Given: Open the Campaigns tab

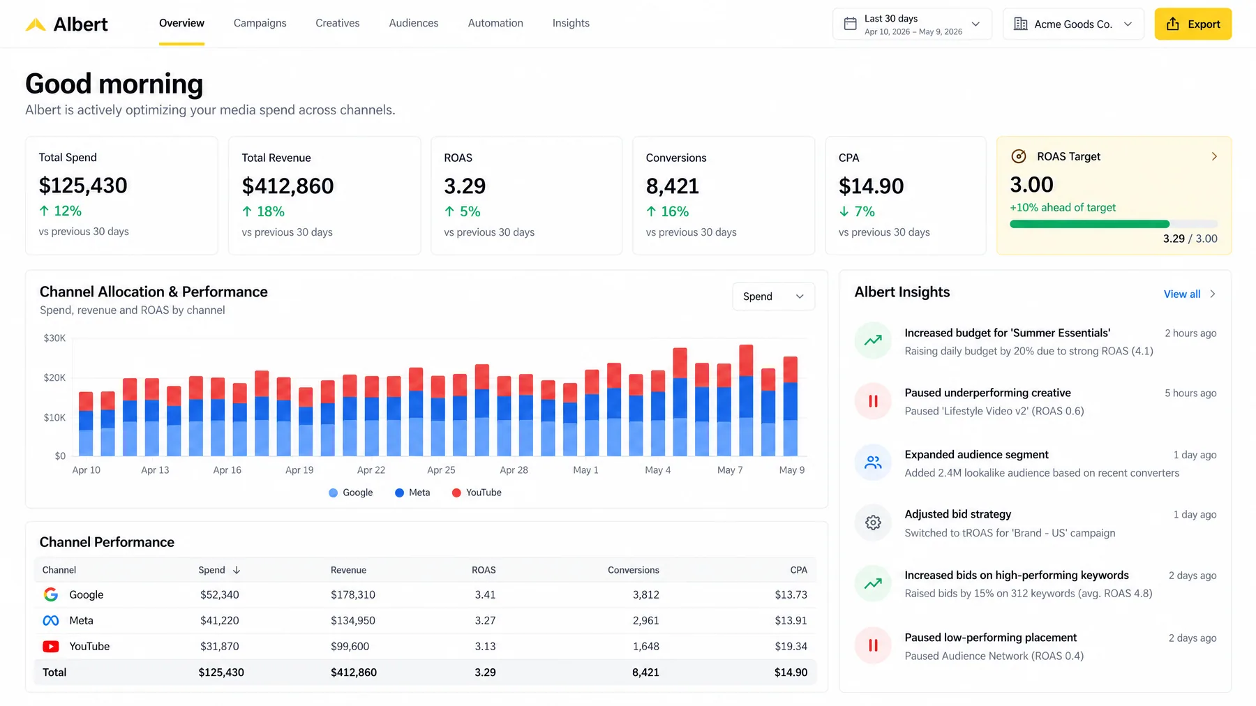Looking at the screenshot, I should tap(260, 23).
